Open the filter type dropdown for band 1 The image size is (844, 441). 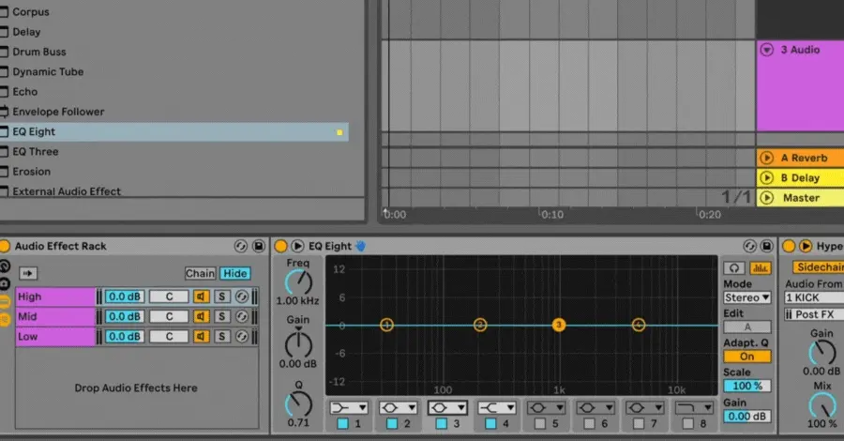(x=349, y=407)
